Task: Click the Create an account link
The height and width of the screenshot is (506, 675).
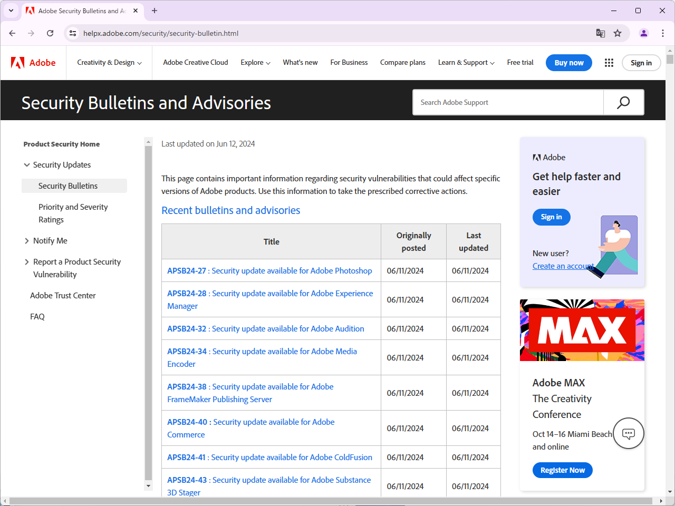Action: 563,266
